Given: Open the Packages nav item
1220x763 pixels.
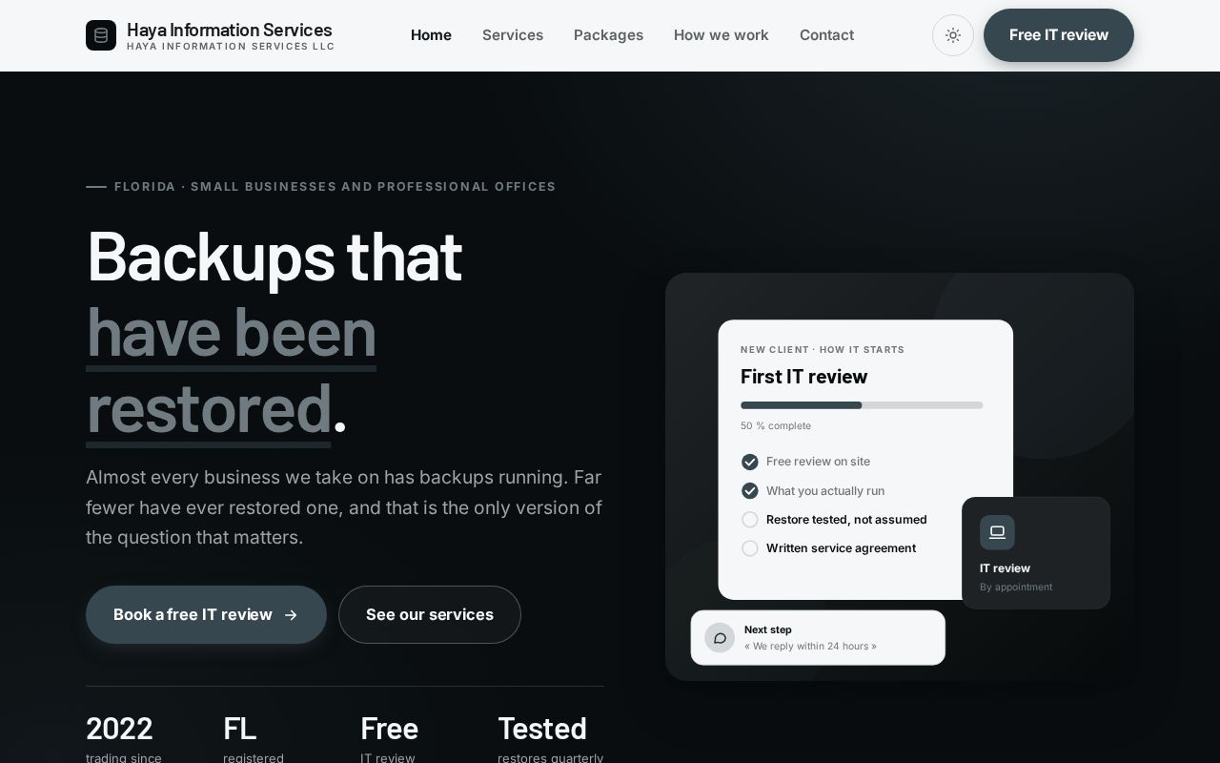Looking at the screenshot, I should click(608, 35).
